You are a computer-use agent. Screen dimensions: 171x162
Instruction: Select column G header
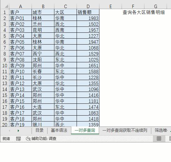[x=156, y=7]
